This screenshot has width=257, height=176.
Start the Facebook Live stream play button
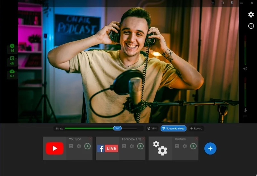tap(140, 146)
